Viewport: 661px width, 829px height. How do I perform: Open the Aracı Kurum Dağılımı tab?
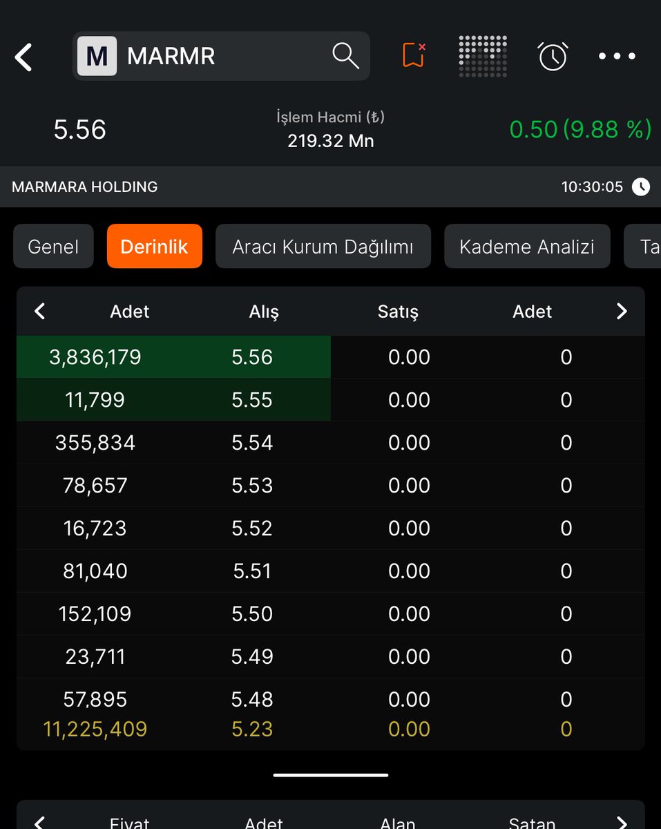(x=323, y=247)
